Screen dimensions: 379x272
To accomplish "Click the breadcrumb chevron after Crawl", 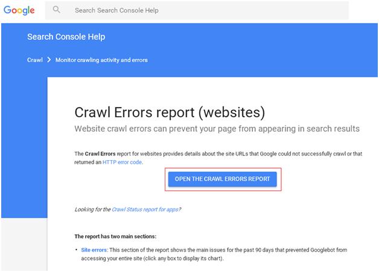I will click(48, 60).
